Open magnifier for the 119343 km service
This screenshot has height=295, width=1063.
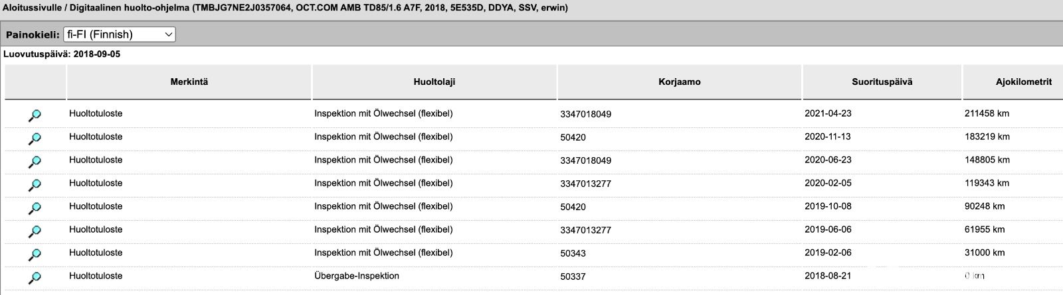[35, 185]
